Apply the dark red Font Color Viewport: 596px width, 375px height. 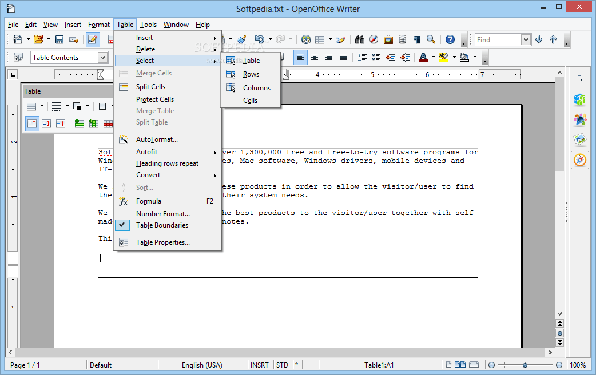click(x=423, y=57)
